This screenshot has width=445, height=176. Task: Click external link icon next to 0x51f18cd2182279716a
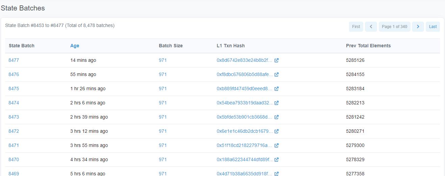click(x=276, y=146)
